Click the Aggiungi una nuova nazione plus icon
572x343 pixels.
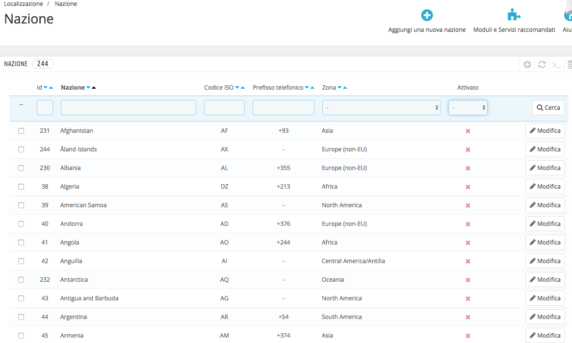[x=427, y=16]
